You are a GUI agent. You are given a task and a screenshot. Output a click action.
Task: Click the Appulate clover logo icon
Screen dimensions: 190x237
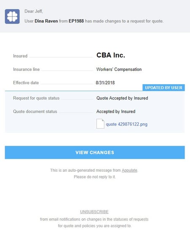[12, 16]
